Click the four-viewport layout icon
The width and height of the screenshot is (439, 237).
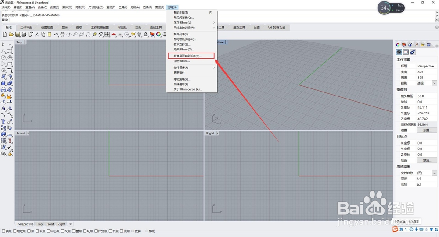click(107, 34)
